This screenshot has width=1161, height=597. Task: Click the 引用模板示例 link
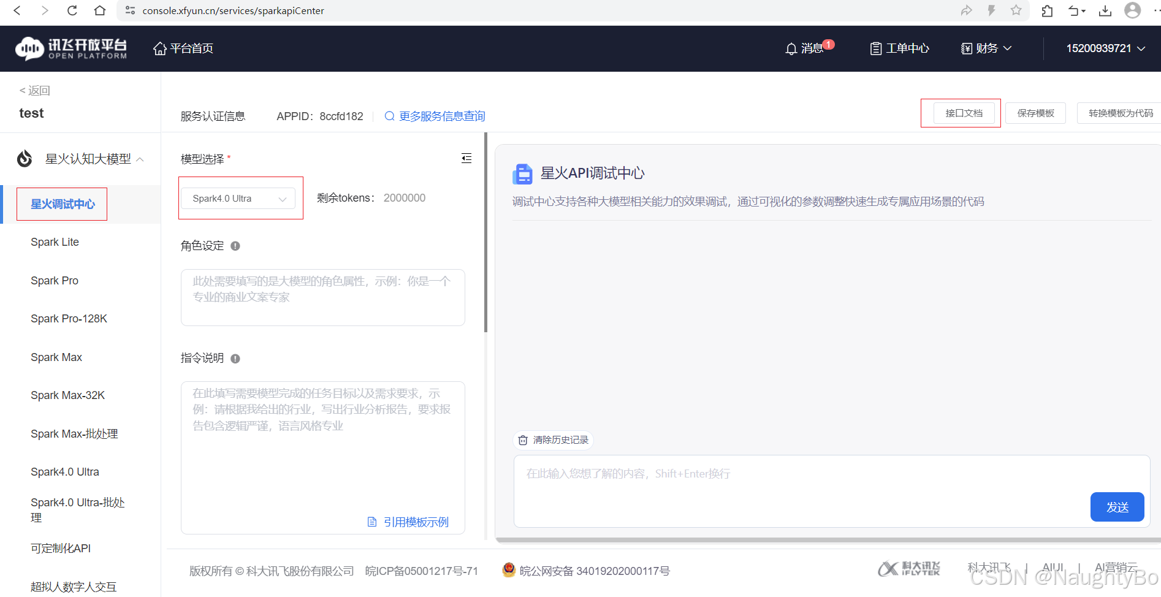(416, 522)
